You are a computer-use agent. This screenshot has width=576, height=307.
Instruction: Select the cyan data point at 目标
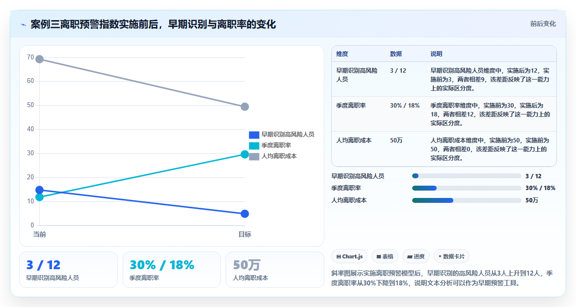245,154
